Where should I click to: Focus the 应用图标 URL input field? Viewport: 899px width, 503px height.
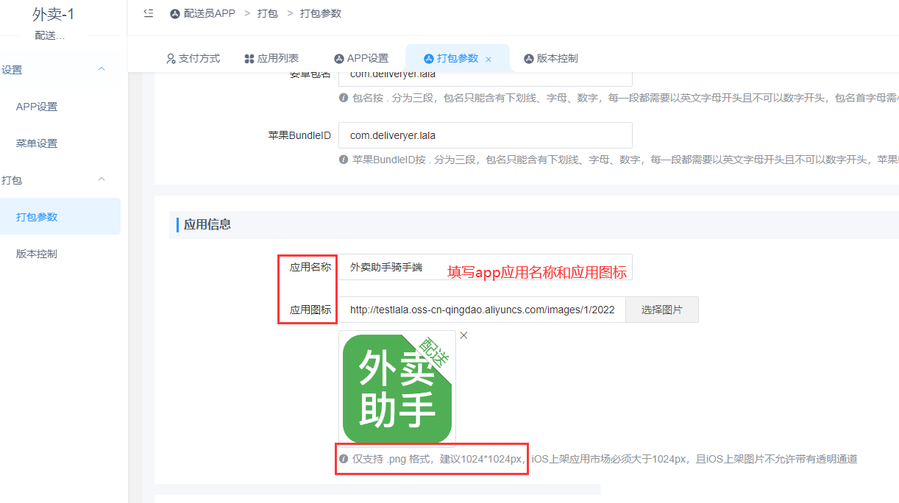(x=482, y=310)
